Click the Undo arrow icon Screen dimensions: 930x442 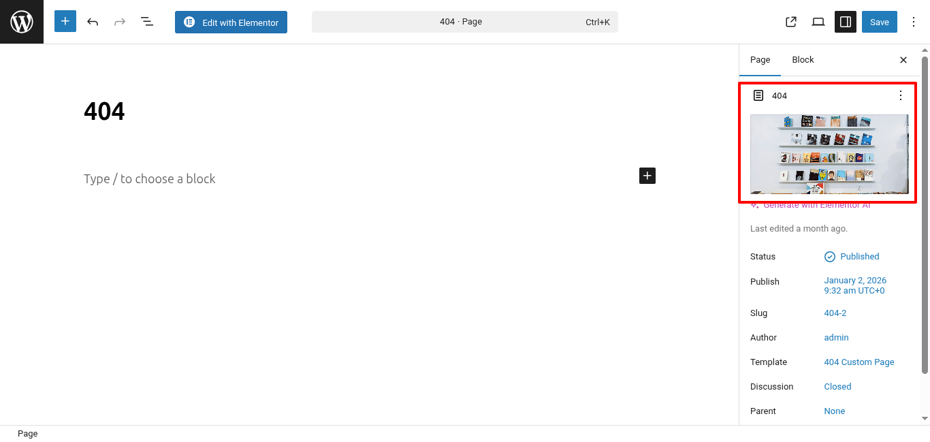click(93, 22)
